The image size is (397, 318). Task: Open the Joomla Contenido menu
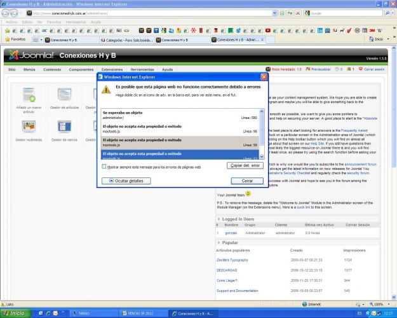click(x=52, y=69)
